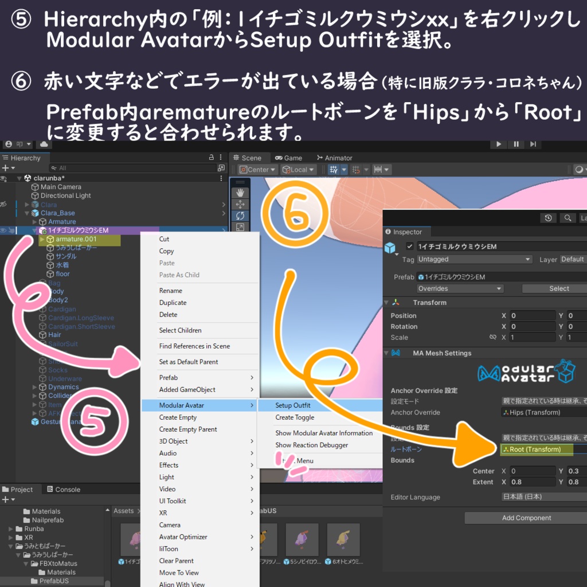
Task: Toggle visibility eye on the 1イチゴミルクウミウシEM row
Action: (4, 230)
